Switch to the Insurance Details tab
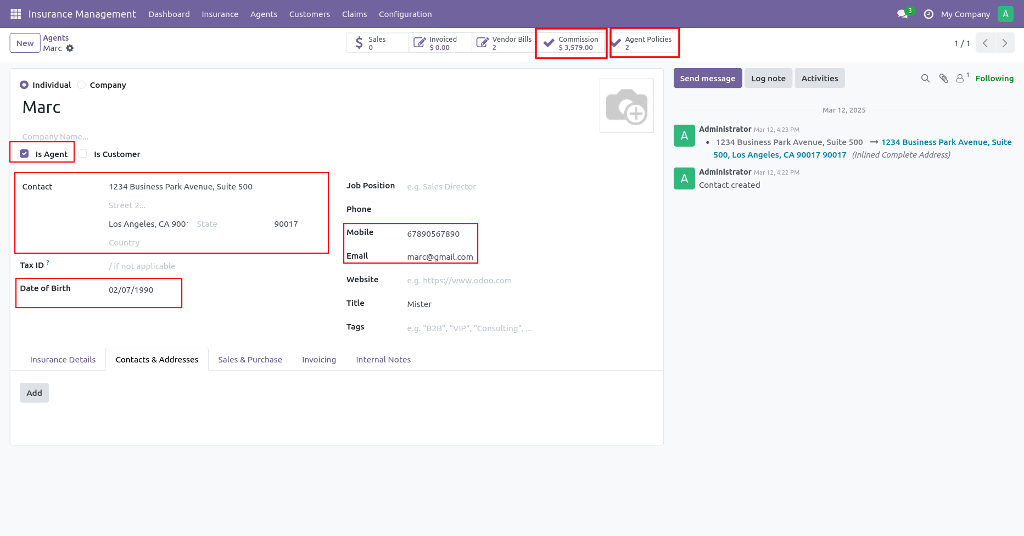1024x536 pixels. [x=63, y=360]
